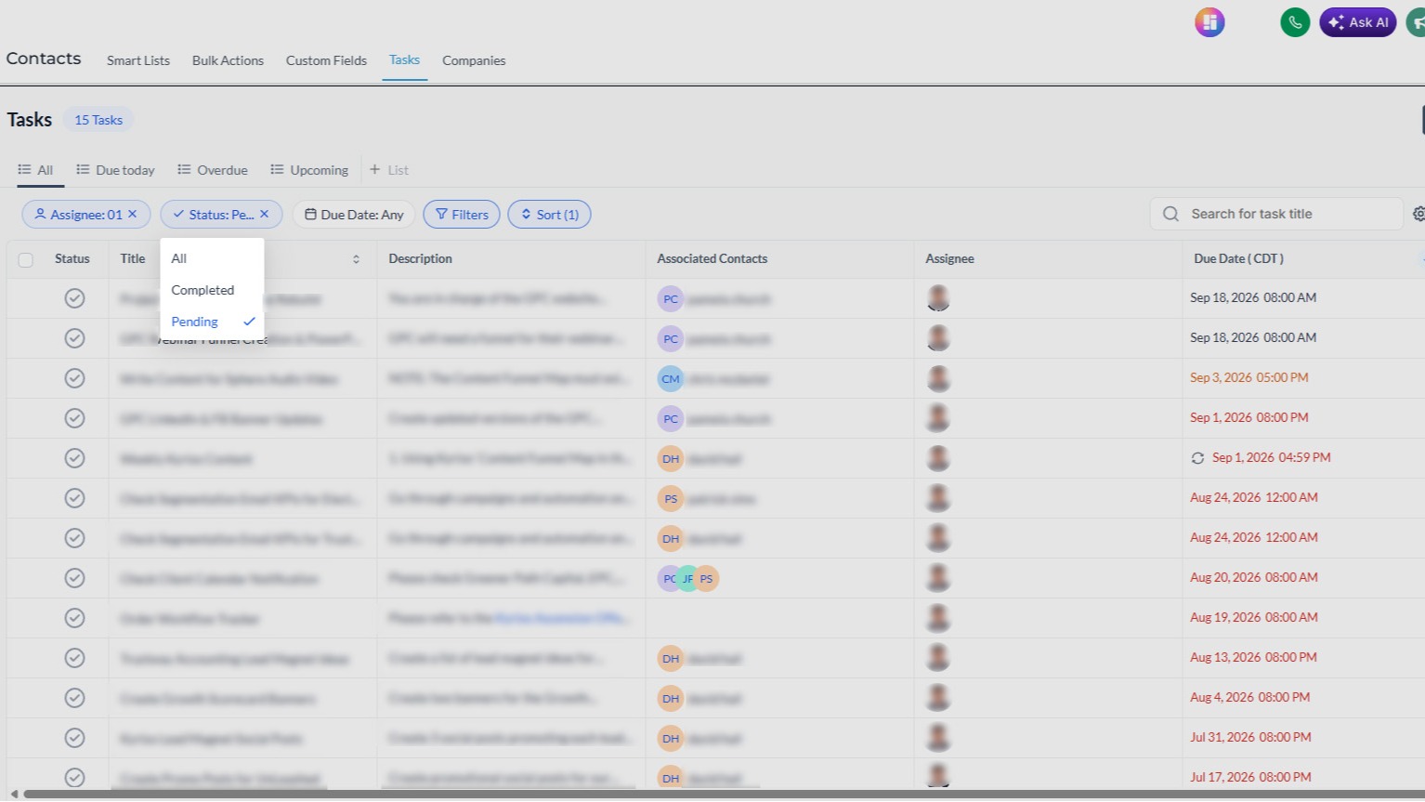The height and width of the screenshot is (802, 1425).
Task: Open the Bulk Actions tab
Action: point(228,60)
